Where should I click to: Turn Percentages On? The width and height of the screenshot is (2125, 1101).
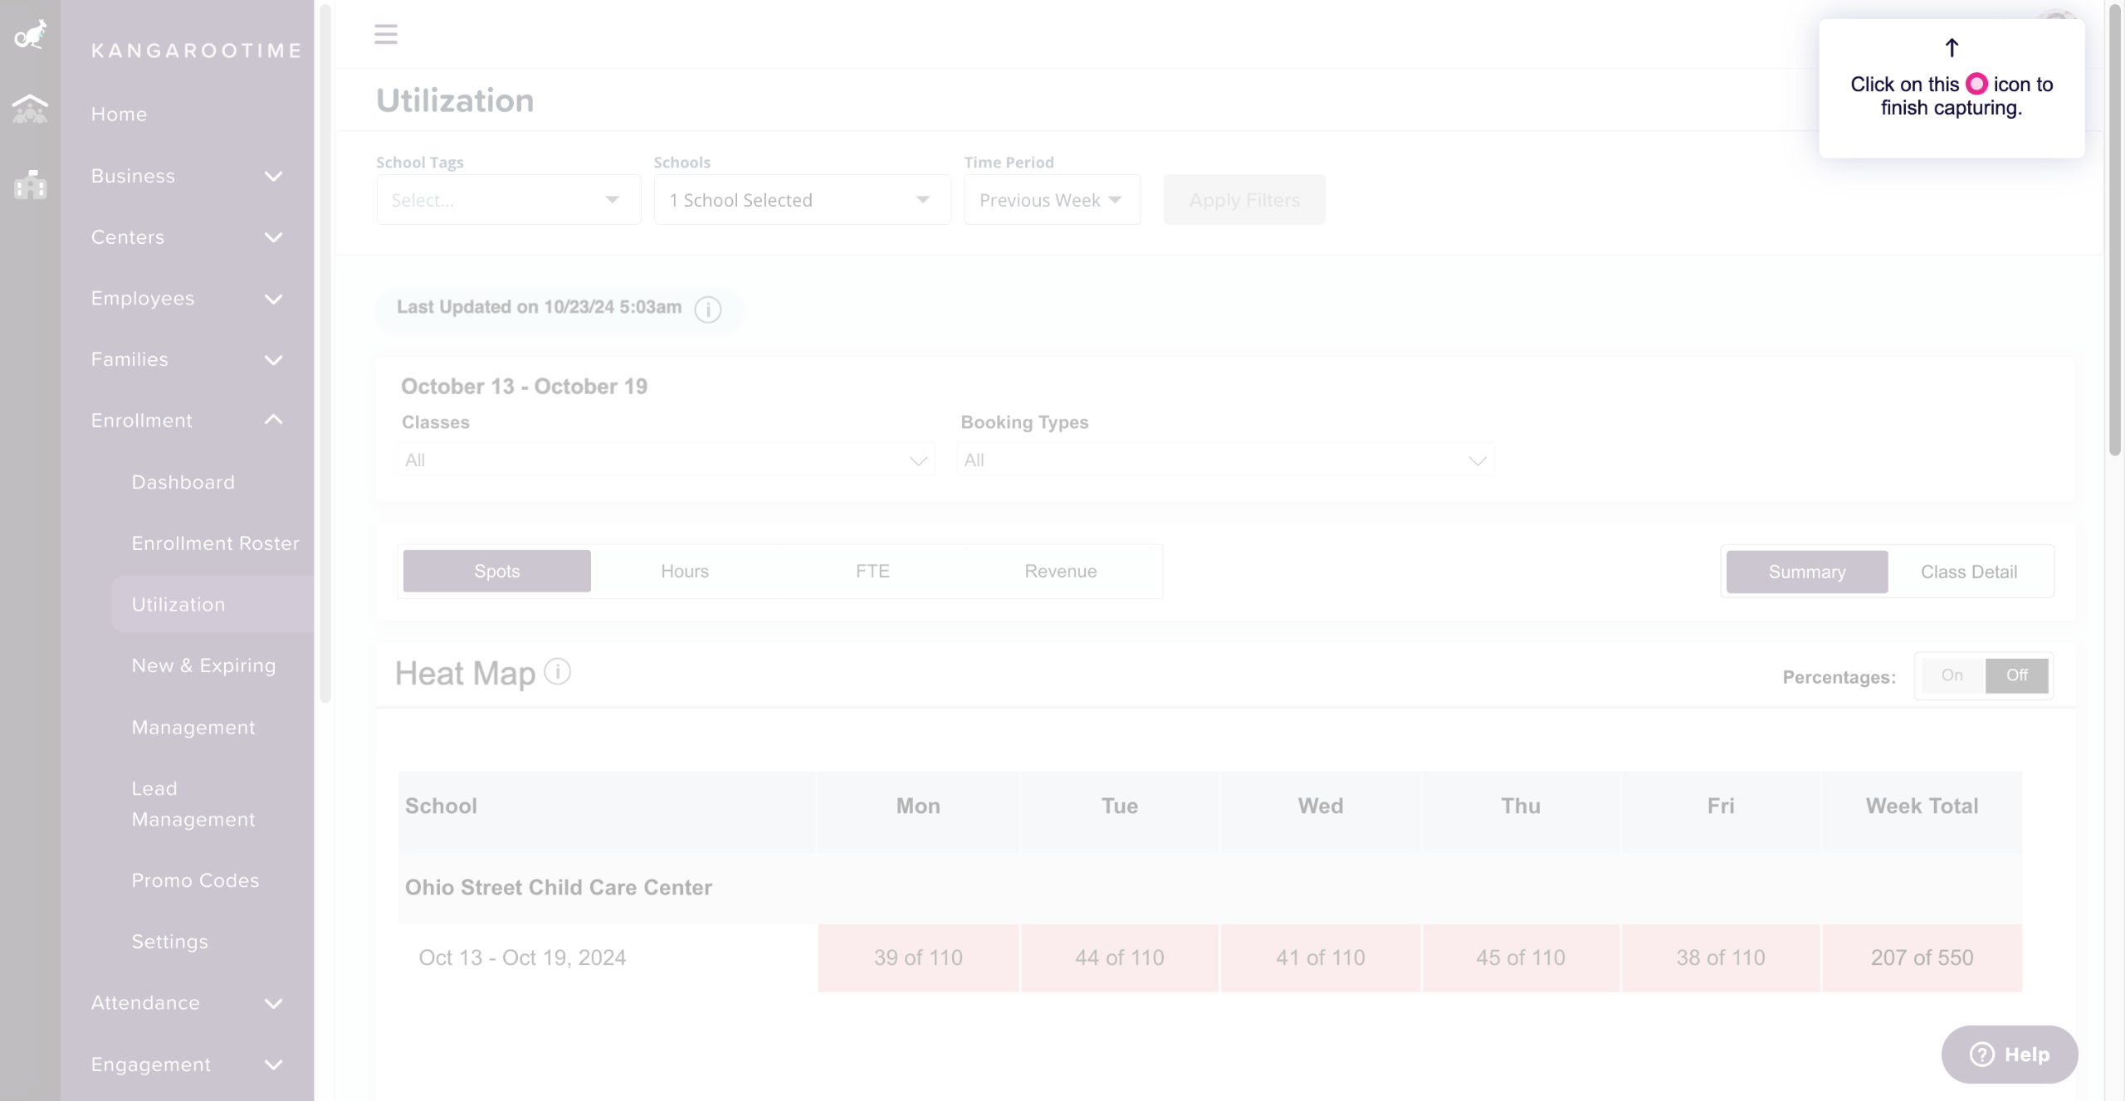pyautogui.click(x=1952, y=675)
